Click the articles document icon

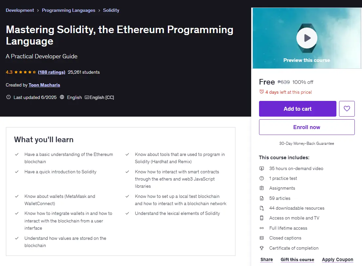pyautogui.click(x=262, y=198)
